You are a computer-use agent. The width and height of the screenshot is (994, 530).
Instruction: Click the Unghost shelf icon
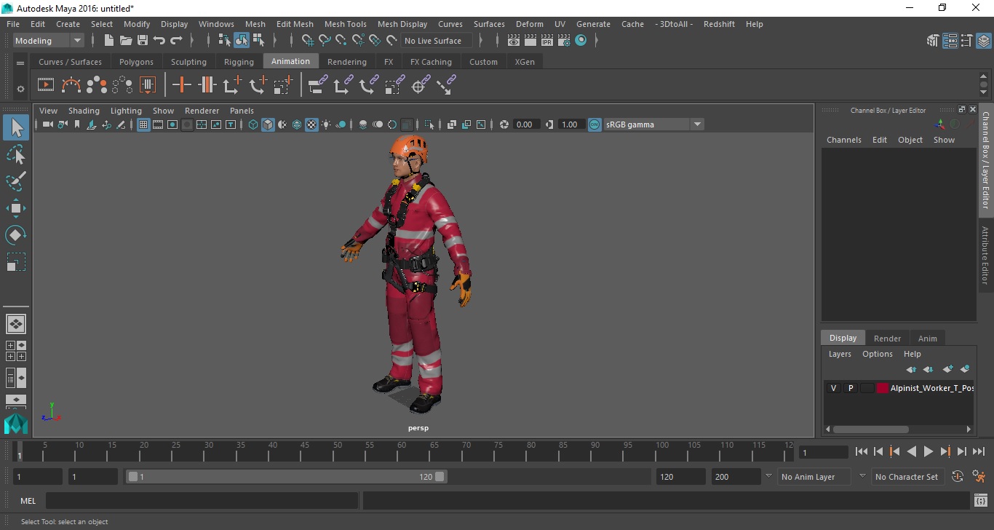(122, 85)
